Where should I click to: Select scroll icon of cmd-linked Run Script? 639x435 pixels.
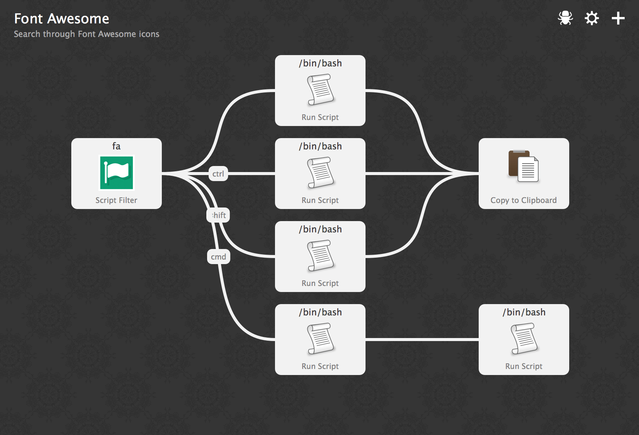(320, 339)
